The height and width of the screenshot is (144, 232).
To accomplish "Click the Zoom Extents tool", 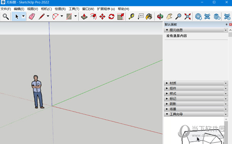I will click(188, 16).
